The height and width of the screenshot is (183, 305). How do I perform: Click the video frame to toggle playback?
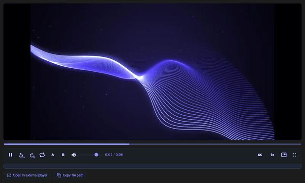152,72
